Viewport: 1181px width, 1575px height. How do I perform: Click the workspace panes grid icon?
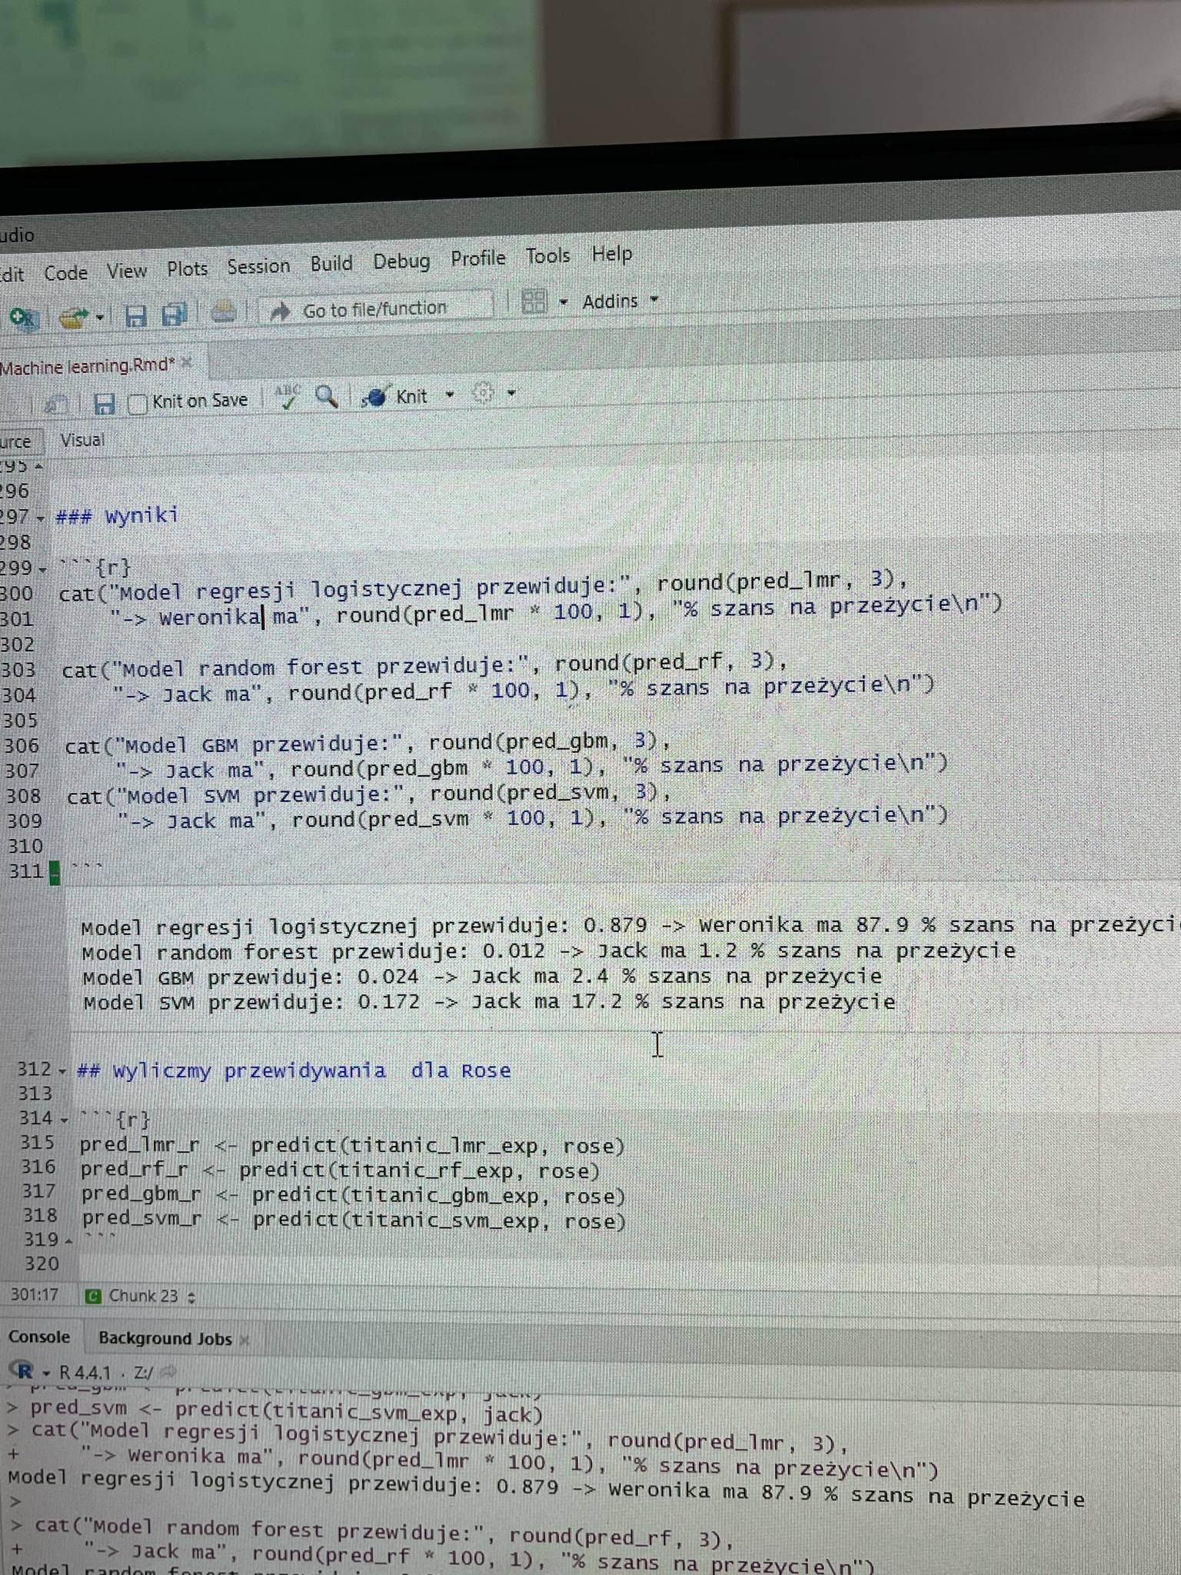[x=534, y=301]
